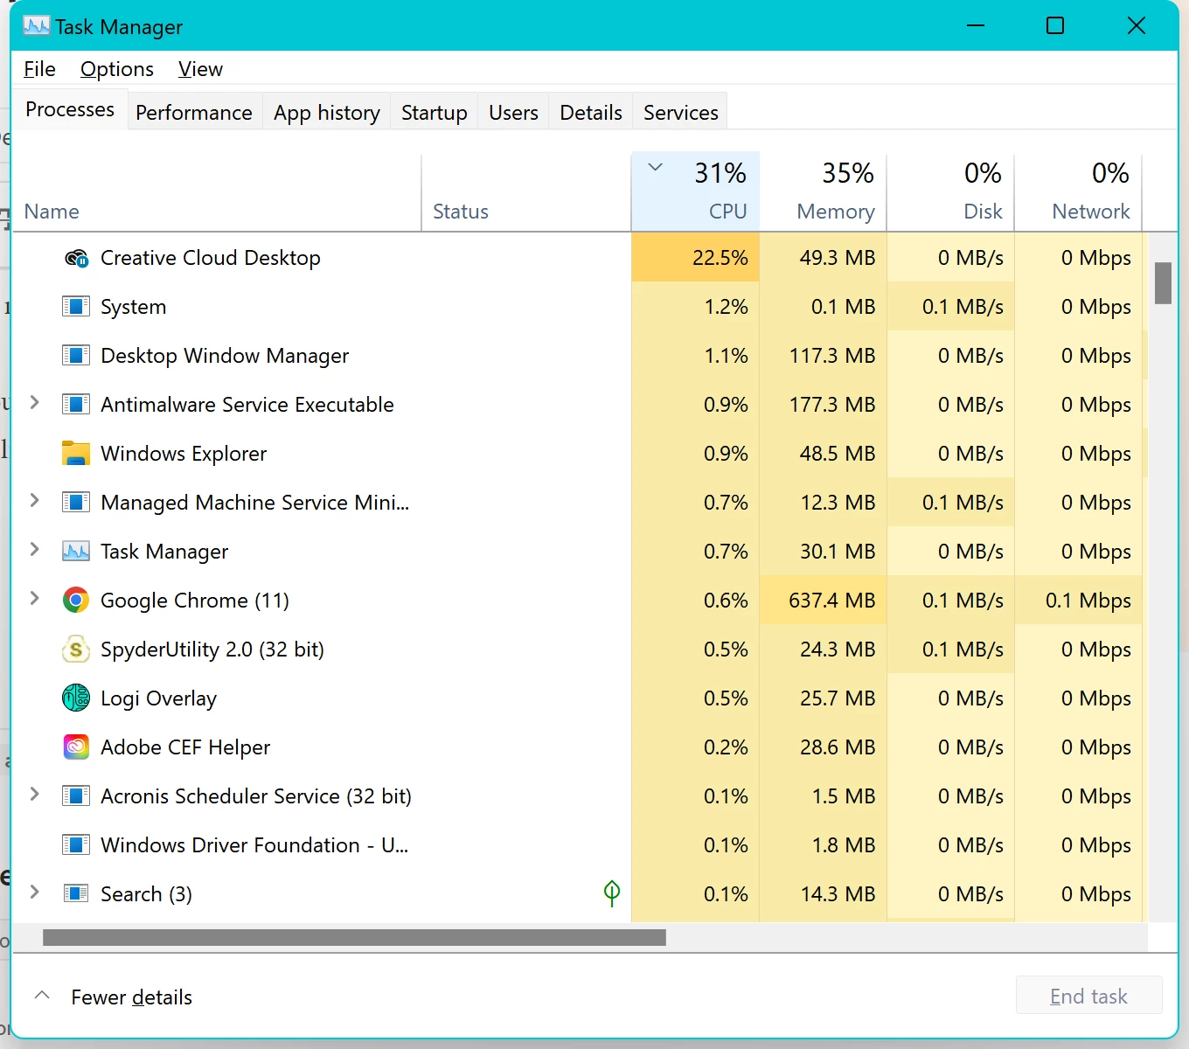Click the Logi Overlay icon
1189x1049 pixels.
[x=76, y=698]
